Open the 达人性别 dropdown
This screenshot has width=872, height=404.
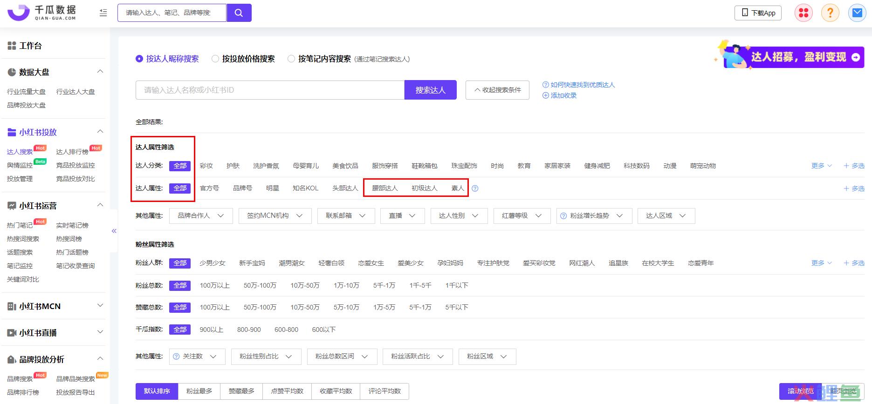point(459,216)
